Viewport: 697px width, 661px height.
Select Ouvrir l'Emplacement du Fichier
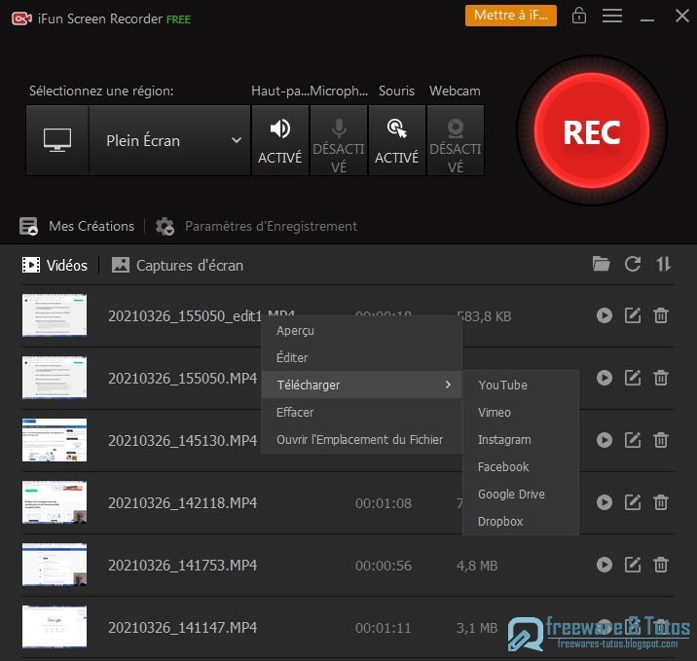[362, 440]
